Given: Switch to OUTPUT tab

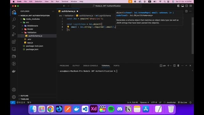Looking at the screenshot, I should [76, 65].
